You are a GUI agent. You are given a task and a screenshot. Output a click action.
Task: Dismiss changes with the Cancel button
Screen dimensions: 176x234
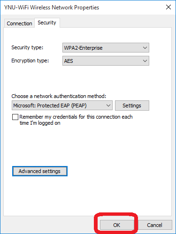[x=154, y=225]
